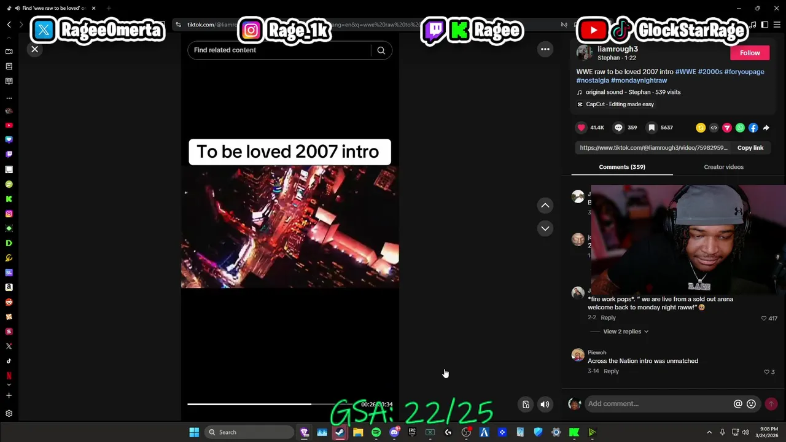Insert mention with the @ icon
Image resolution: width=786 pixels, height=442 pixels.
click(738, 404)
